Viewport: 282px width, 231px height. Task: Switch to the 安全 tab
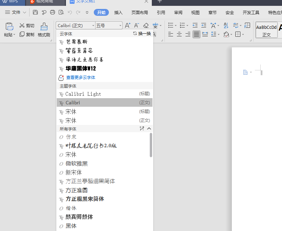click(x=230, y=12)
